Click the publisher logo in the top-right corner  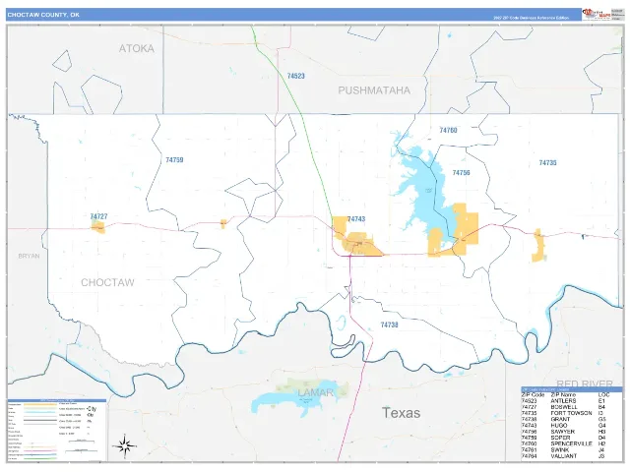[x=597, y=15]
